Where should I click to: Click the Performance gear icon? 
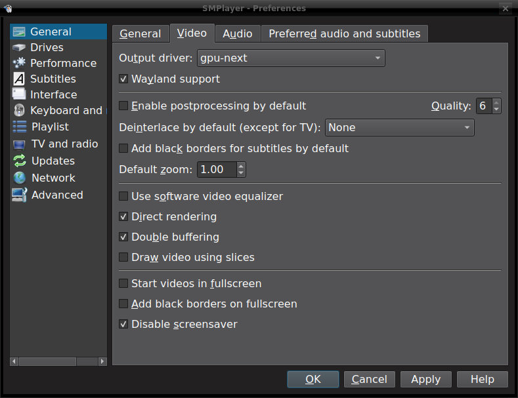click(19, 63)
